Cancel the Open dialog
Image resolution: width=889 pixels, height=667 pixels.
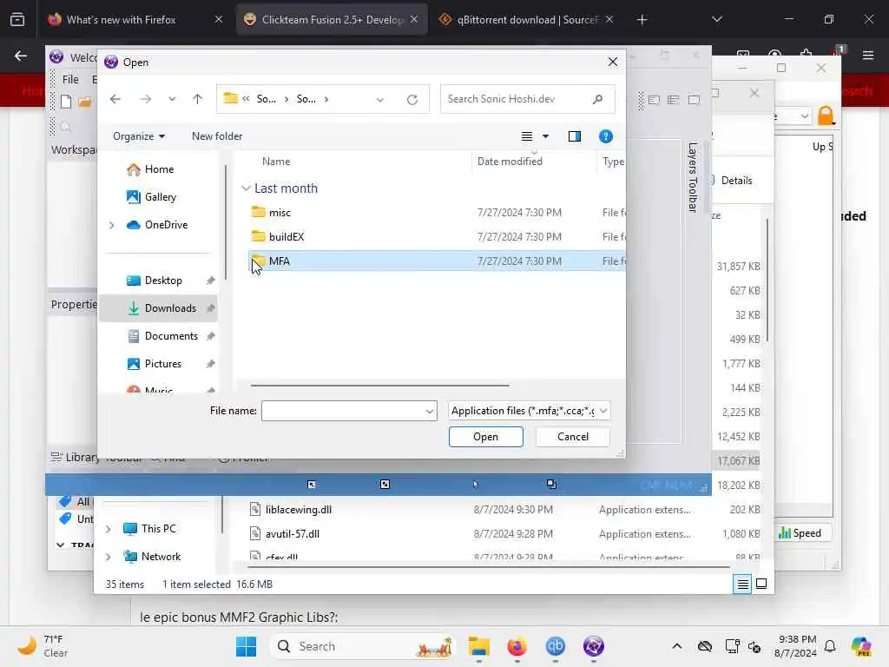(573, 437)
